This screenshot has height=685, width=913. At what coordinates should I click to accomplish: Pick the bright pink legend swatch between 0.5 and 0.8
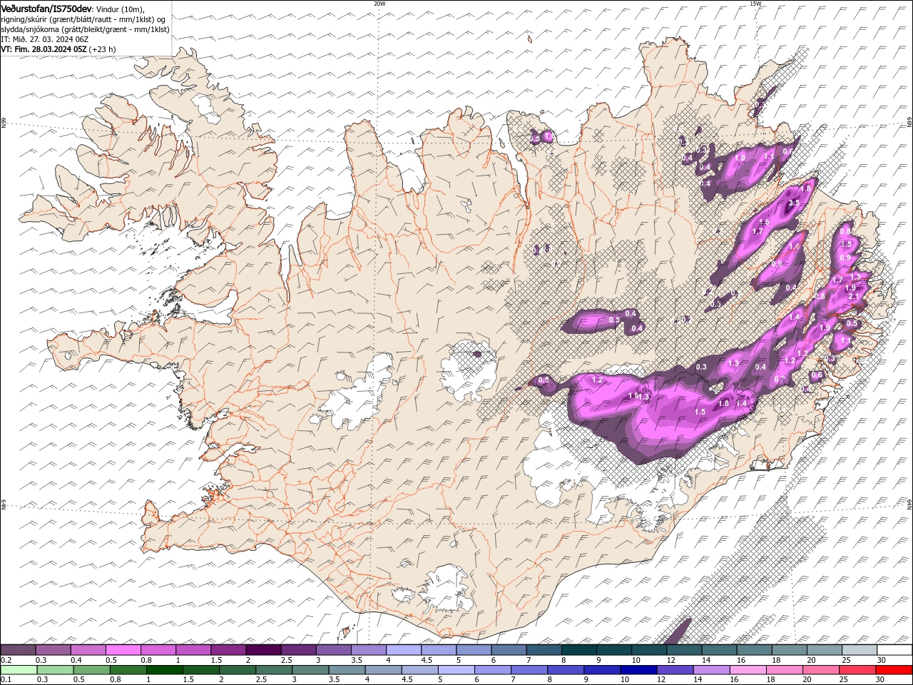click(123, 650)
